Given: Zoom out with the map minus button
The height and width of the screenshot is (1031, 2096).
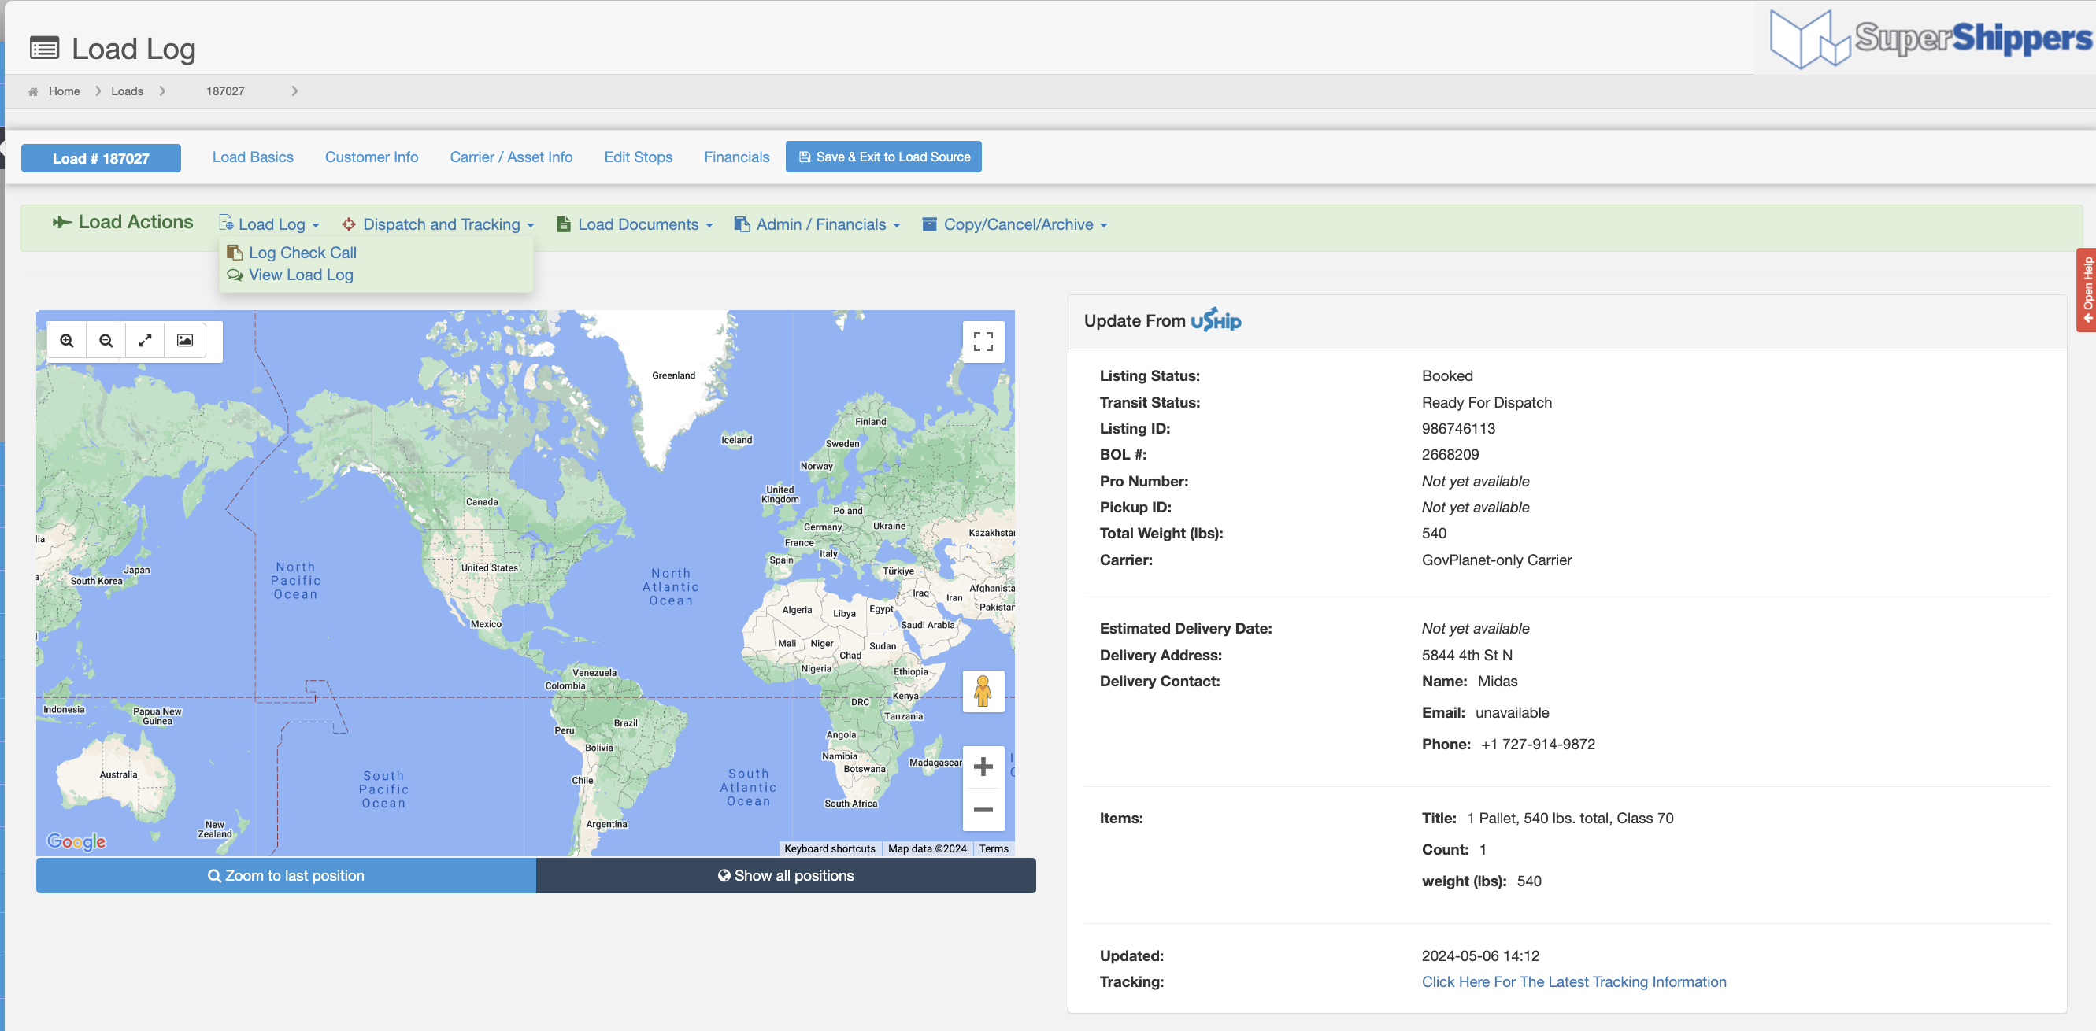Looking at the screenshot, I should (983, 810).
